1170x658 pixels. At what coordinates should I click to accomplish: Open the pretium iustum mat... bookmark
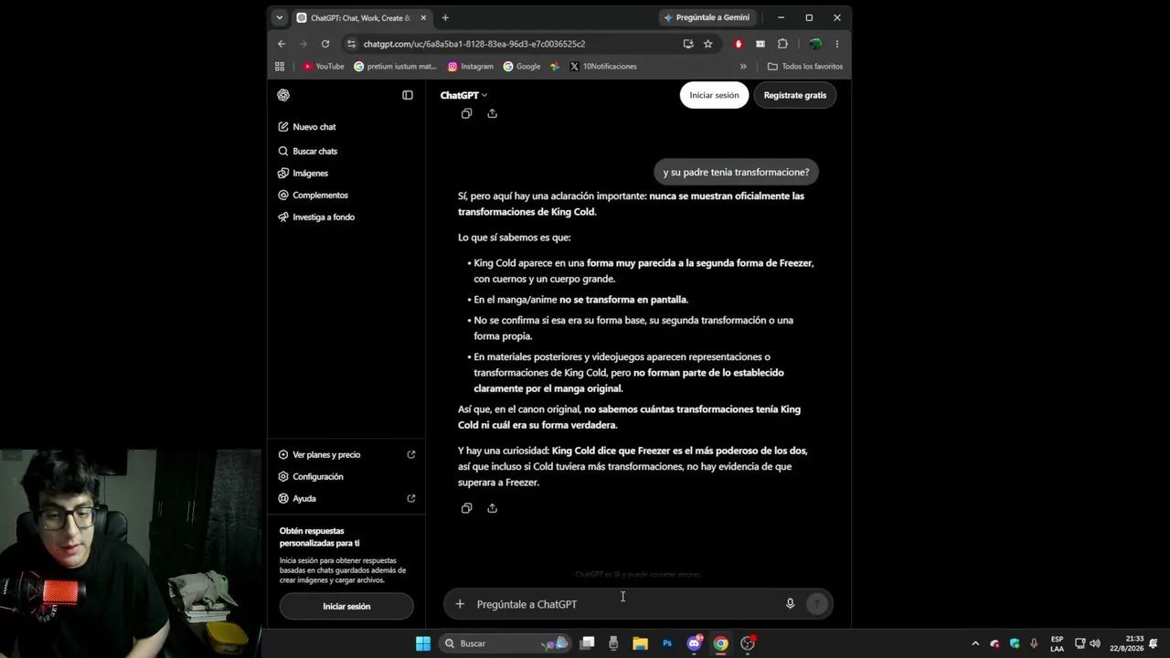tap(395, 66)
